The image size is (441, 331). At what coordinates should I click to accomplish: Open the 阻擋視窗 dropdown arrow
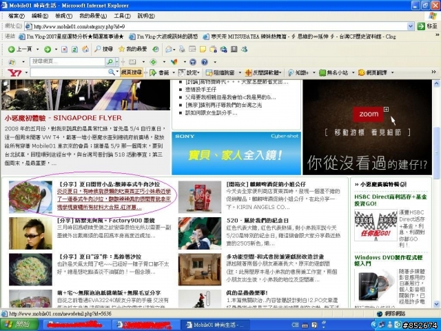[240, 72]
